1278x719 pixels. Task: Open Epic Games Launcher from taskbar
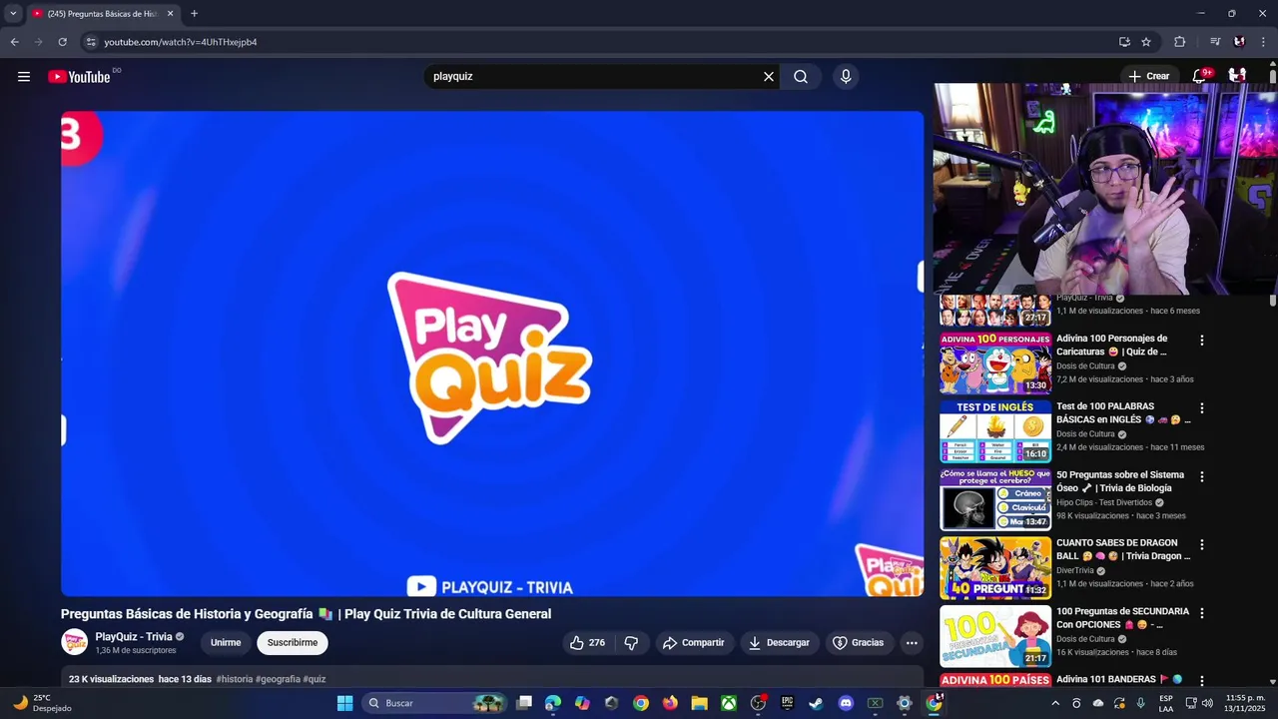[787, 703]
